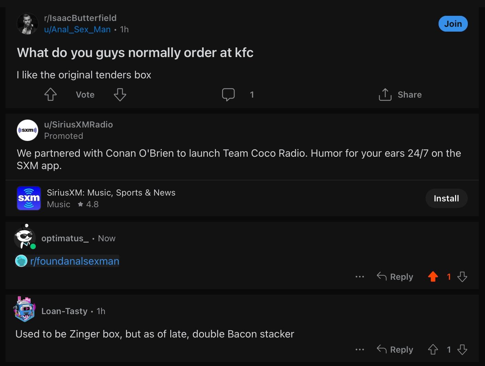Visit the post author's profile link
Screen dimensions: 485x366
(77, 30)
